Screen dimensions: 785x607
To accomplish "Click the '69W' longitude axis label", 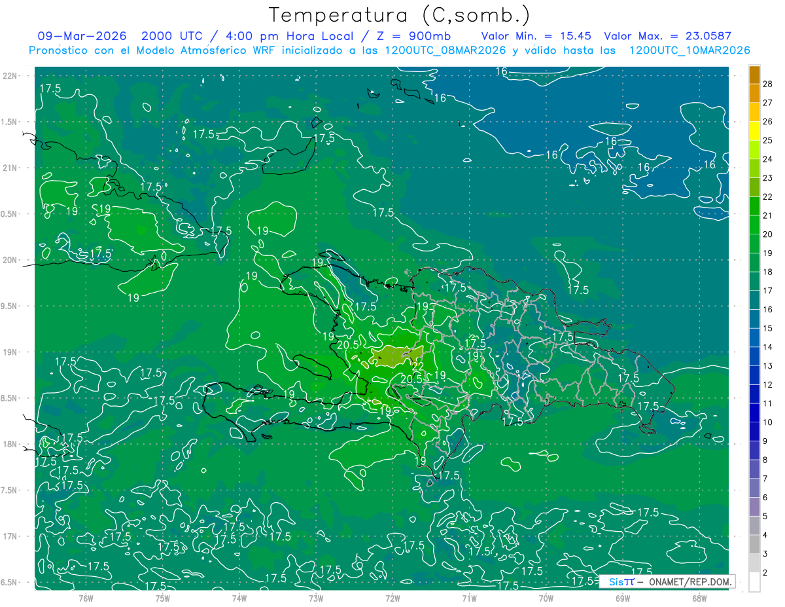I will (x=623, y=598).
